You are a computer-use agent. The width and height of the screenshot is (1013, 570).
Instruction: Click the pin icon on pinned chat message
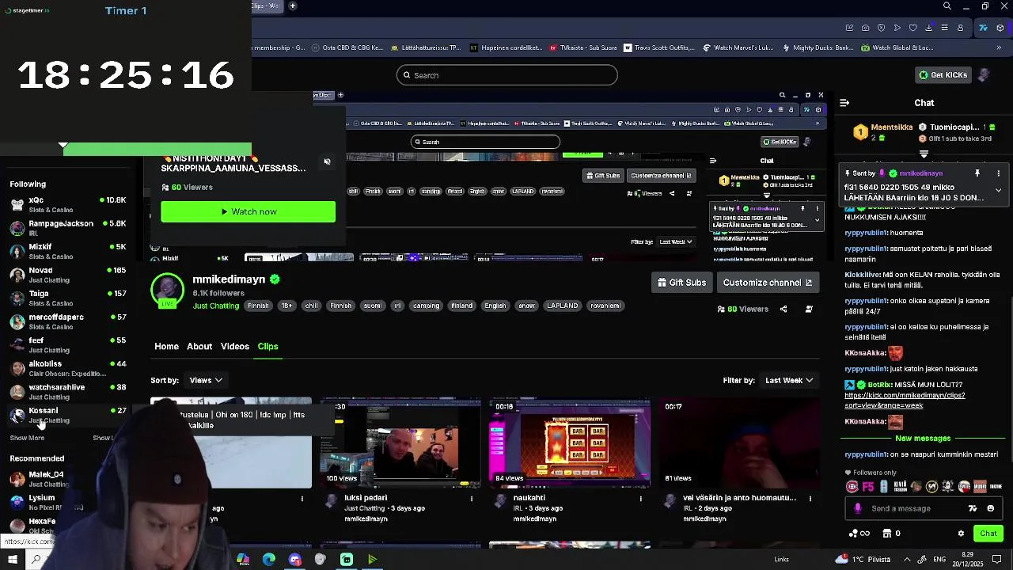click(977, 173)
